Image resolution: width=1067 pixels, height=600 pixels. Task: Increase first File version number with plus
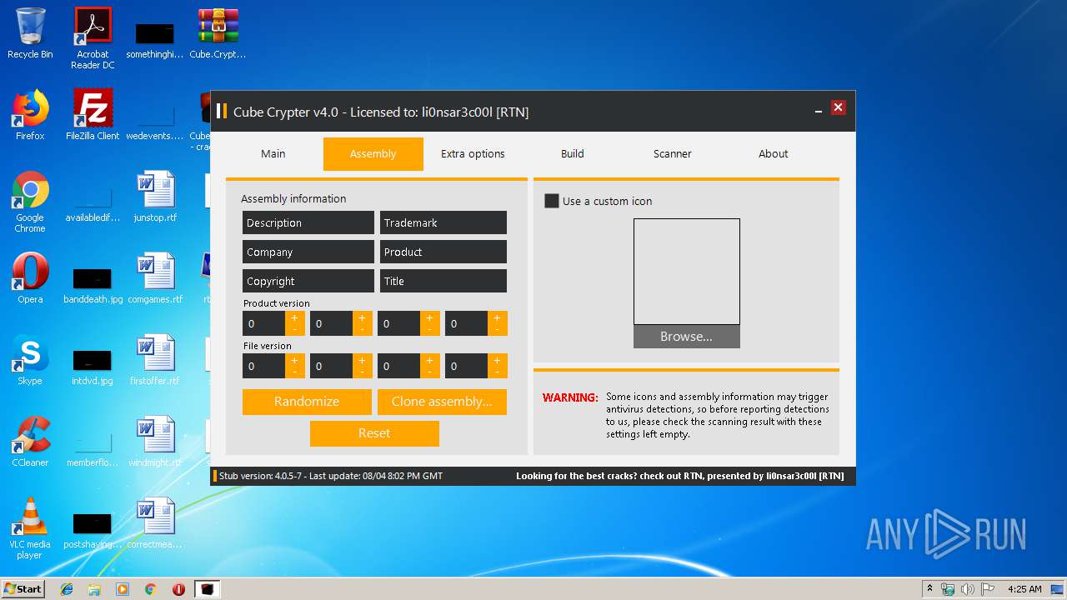pyautogui.click(x=294, y=360)
